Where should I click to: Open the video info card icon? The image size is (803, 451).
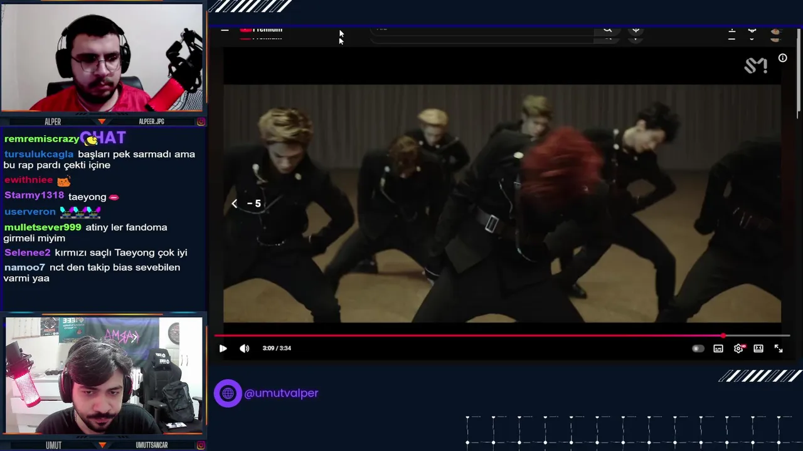[783, 58]
